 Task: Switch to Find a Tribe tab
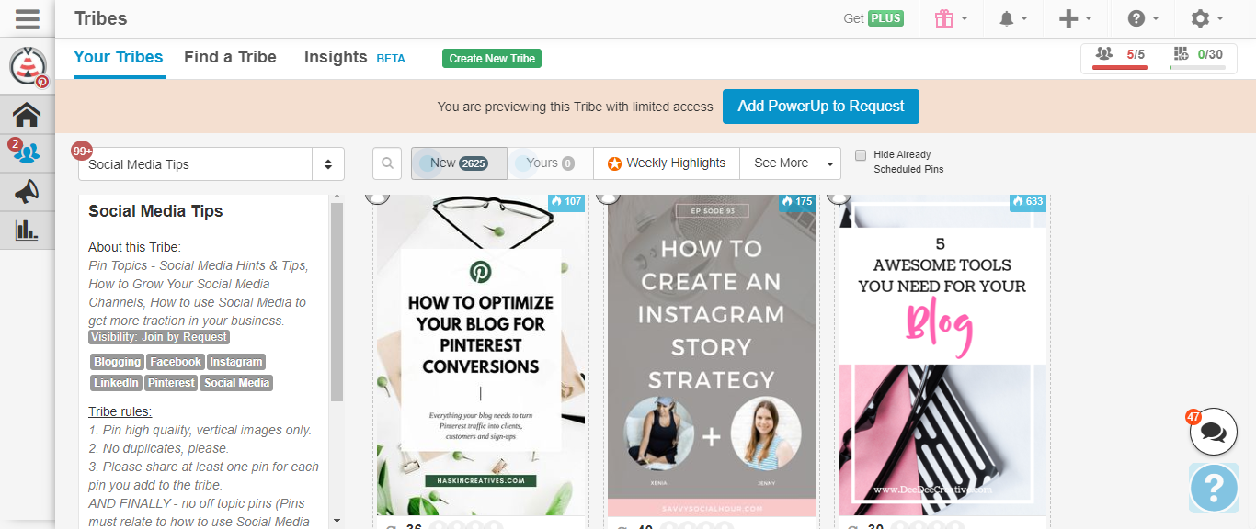pos(230,57)
